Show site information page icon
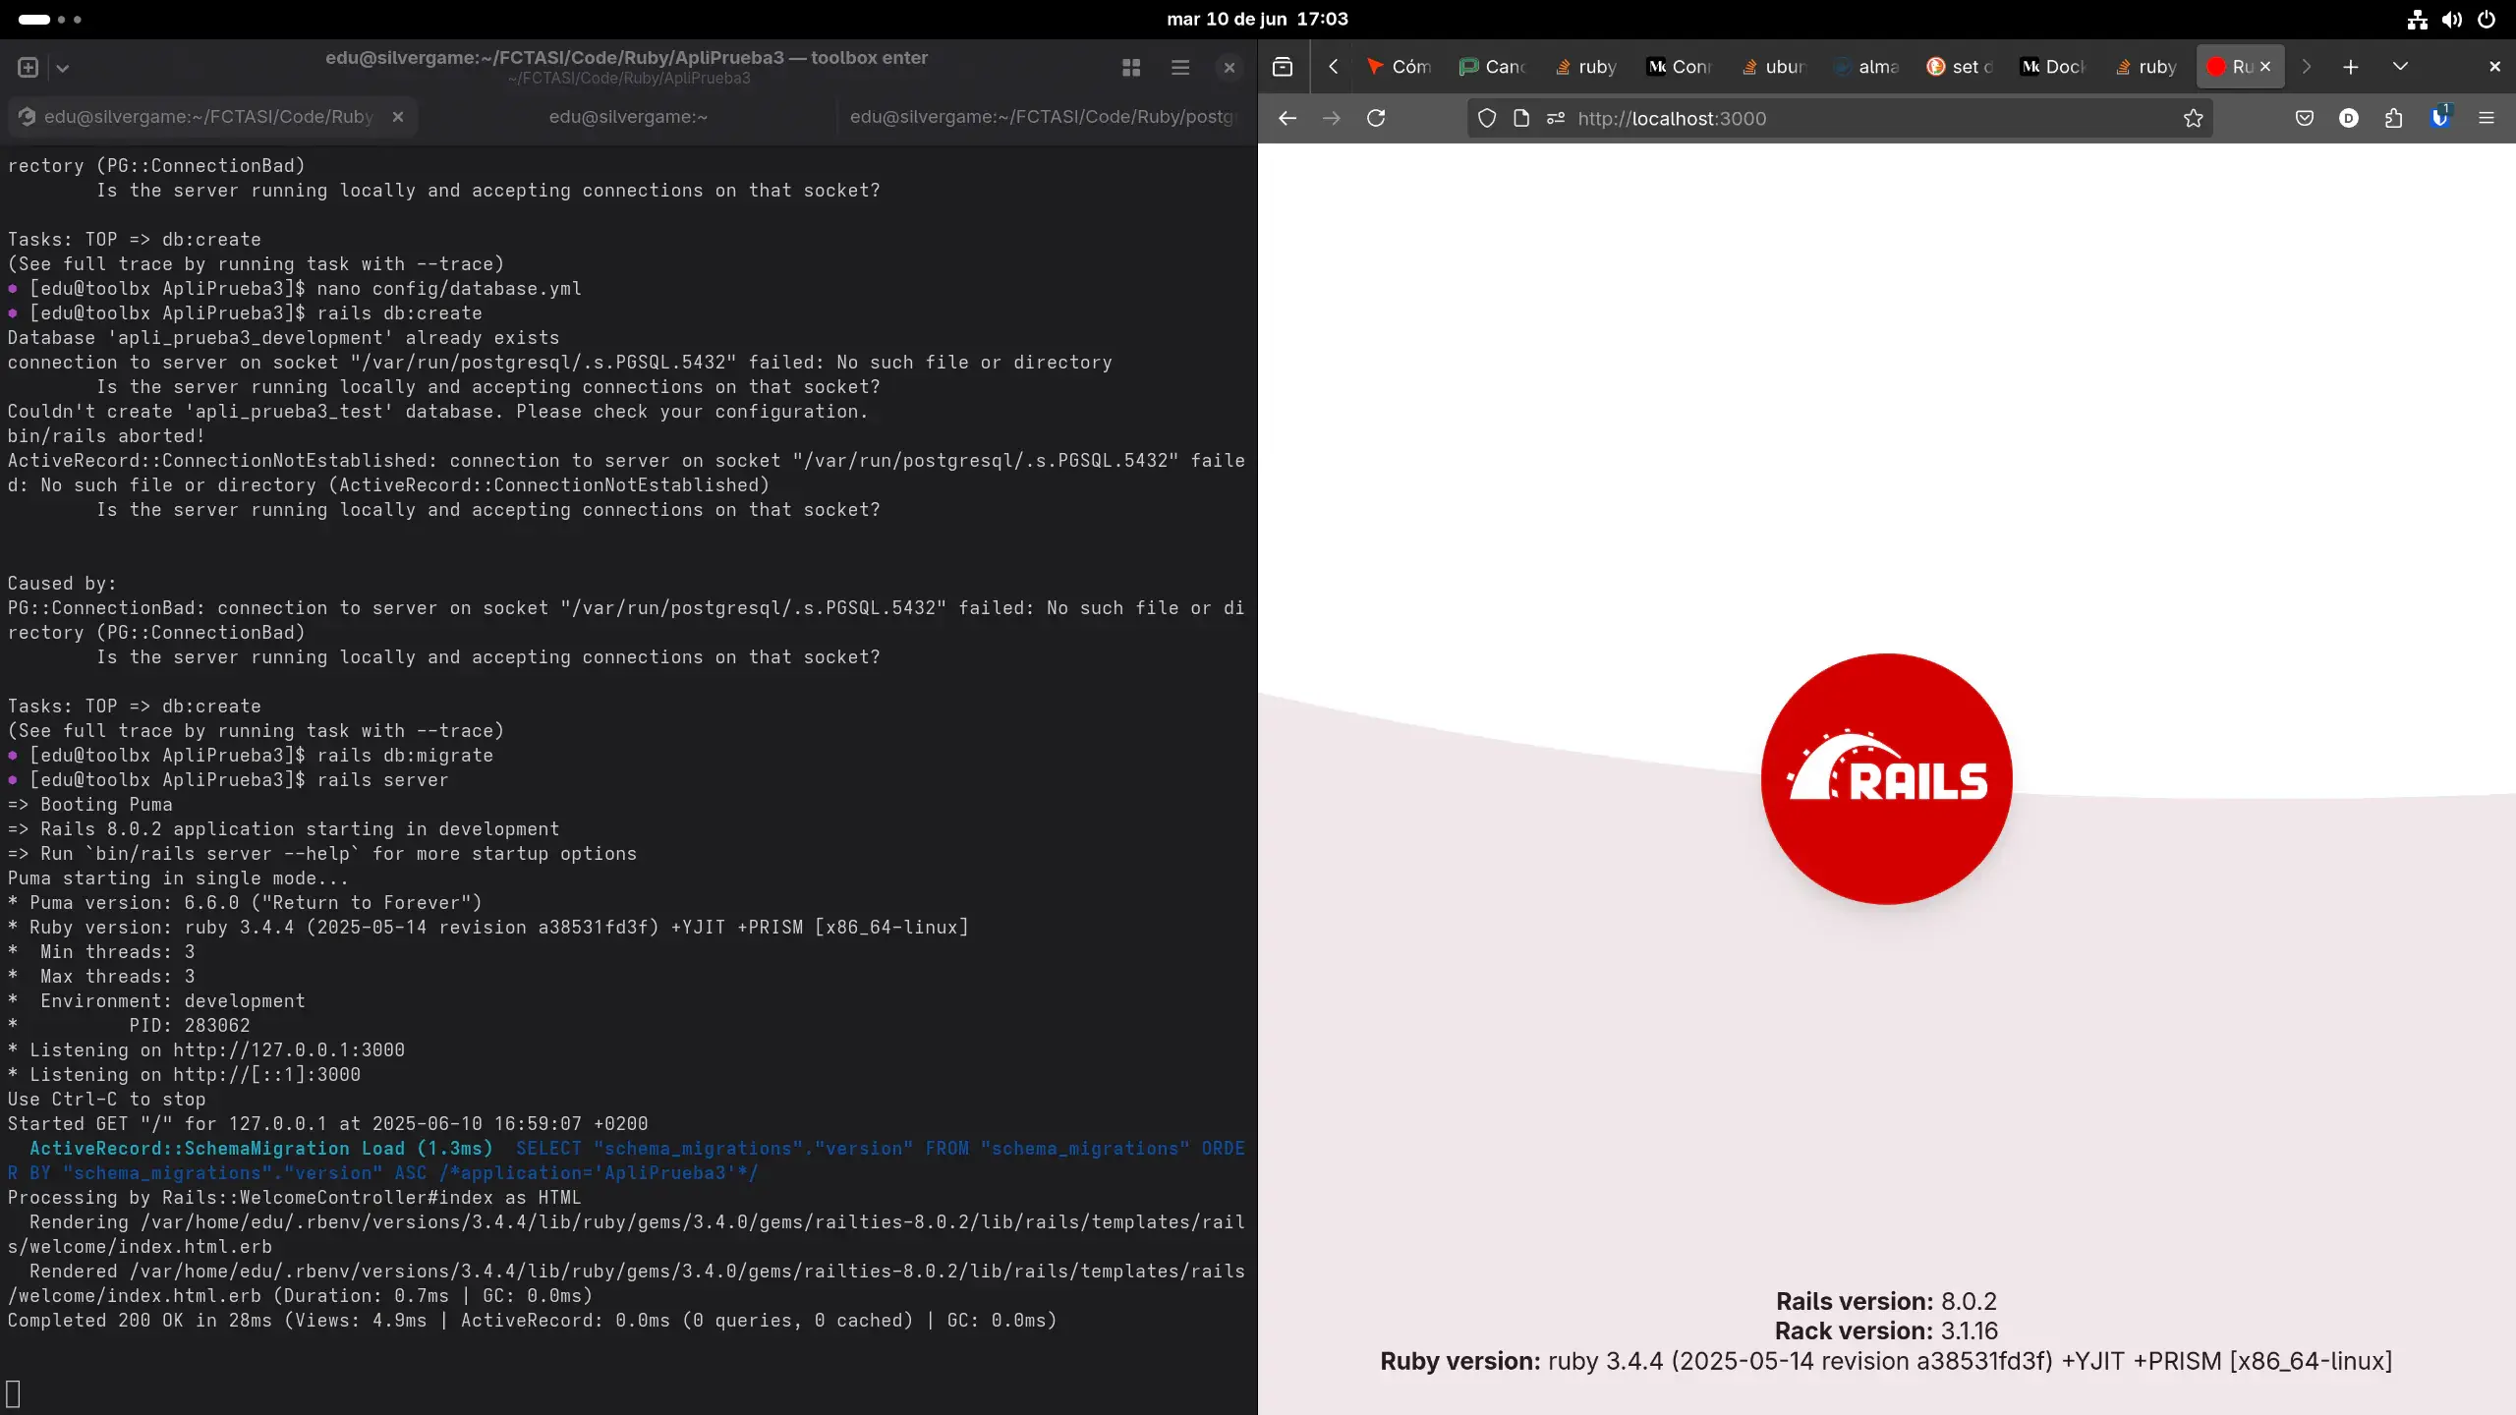 (x=1521, y=118)
